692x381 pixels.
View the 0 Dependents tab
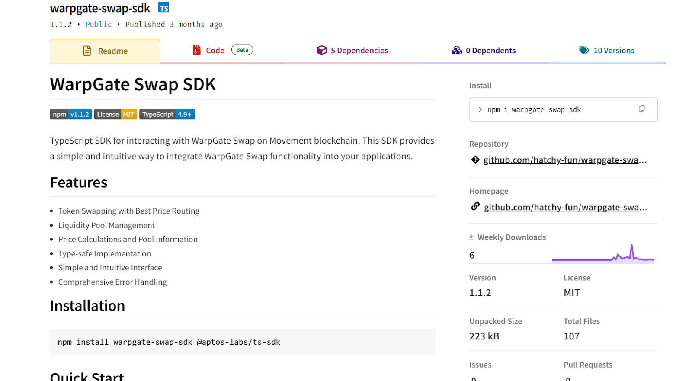click(484, 51)
